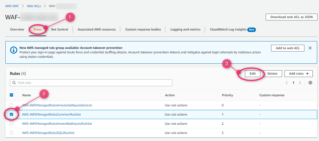Uncheck the CommonRuleSet rule checkbox
Image resolution: width=319 pixels, height=141 pixels.
click(12, 114)
